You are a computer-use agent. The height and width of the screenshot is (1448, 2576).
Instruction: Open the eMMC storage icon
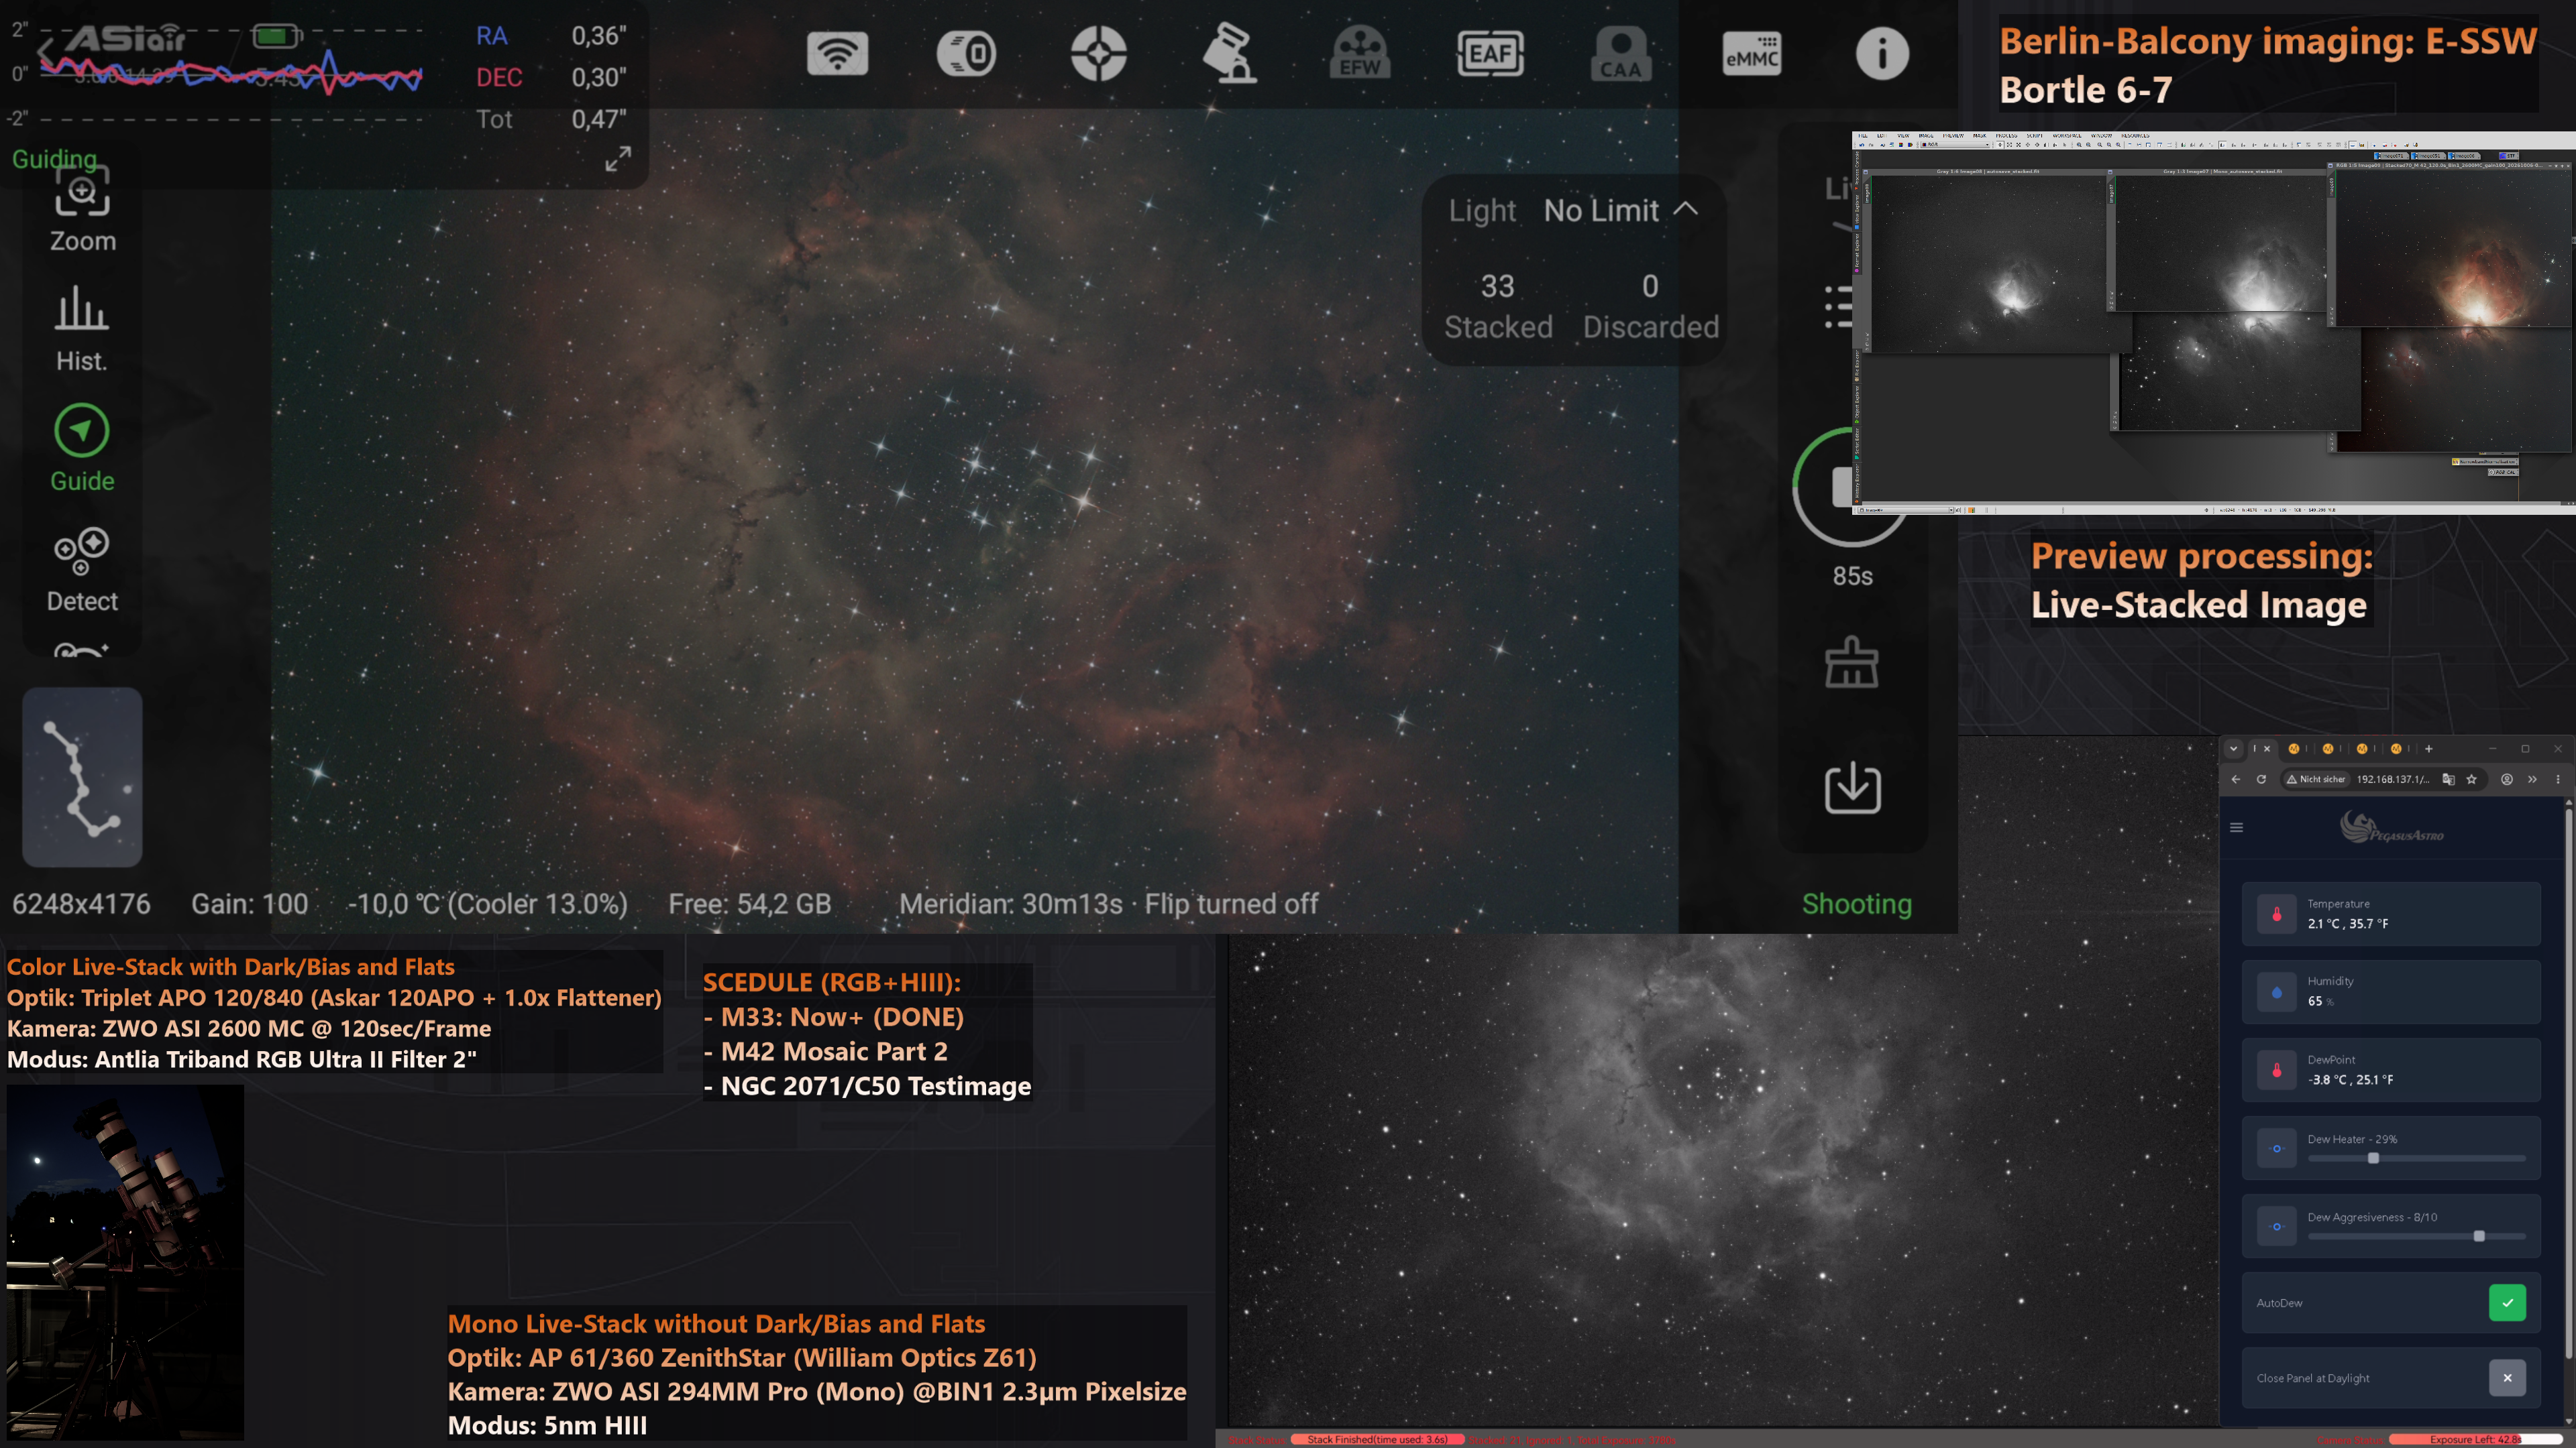point(1751,53)
